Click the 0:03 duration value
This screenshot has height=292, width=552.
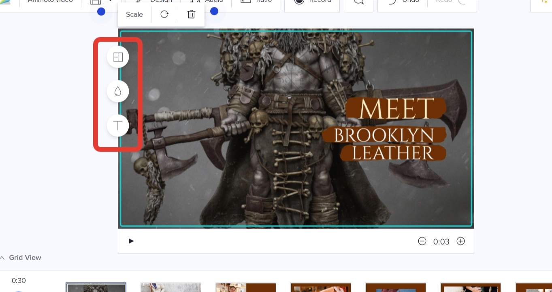coord(441,242)
